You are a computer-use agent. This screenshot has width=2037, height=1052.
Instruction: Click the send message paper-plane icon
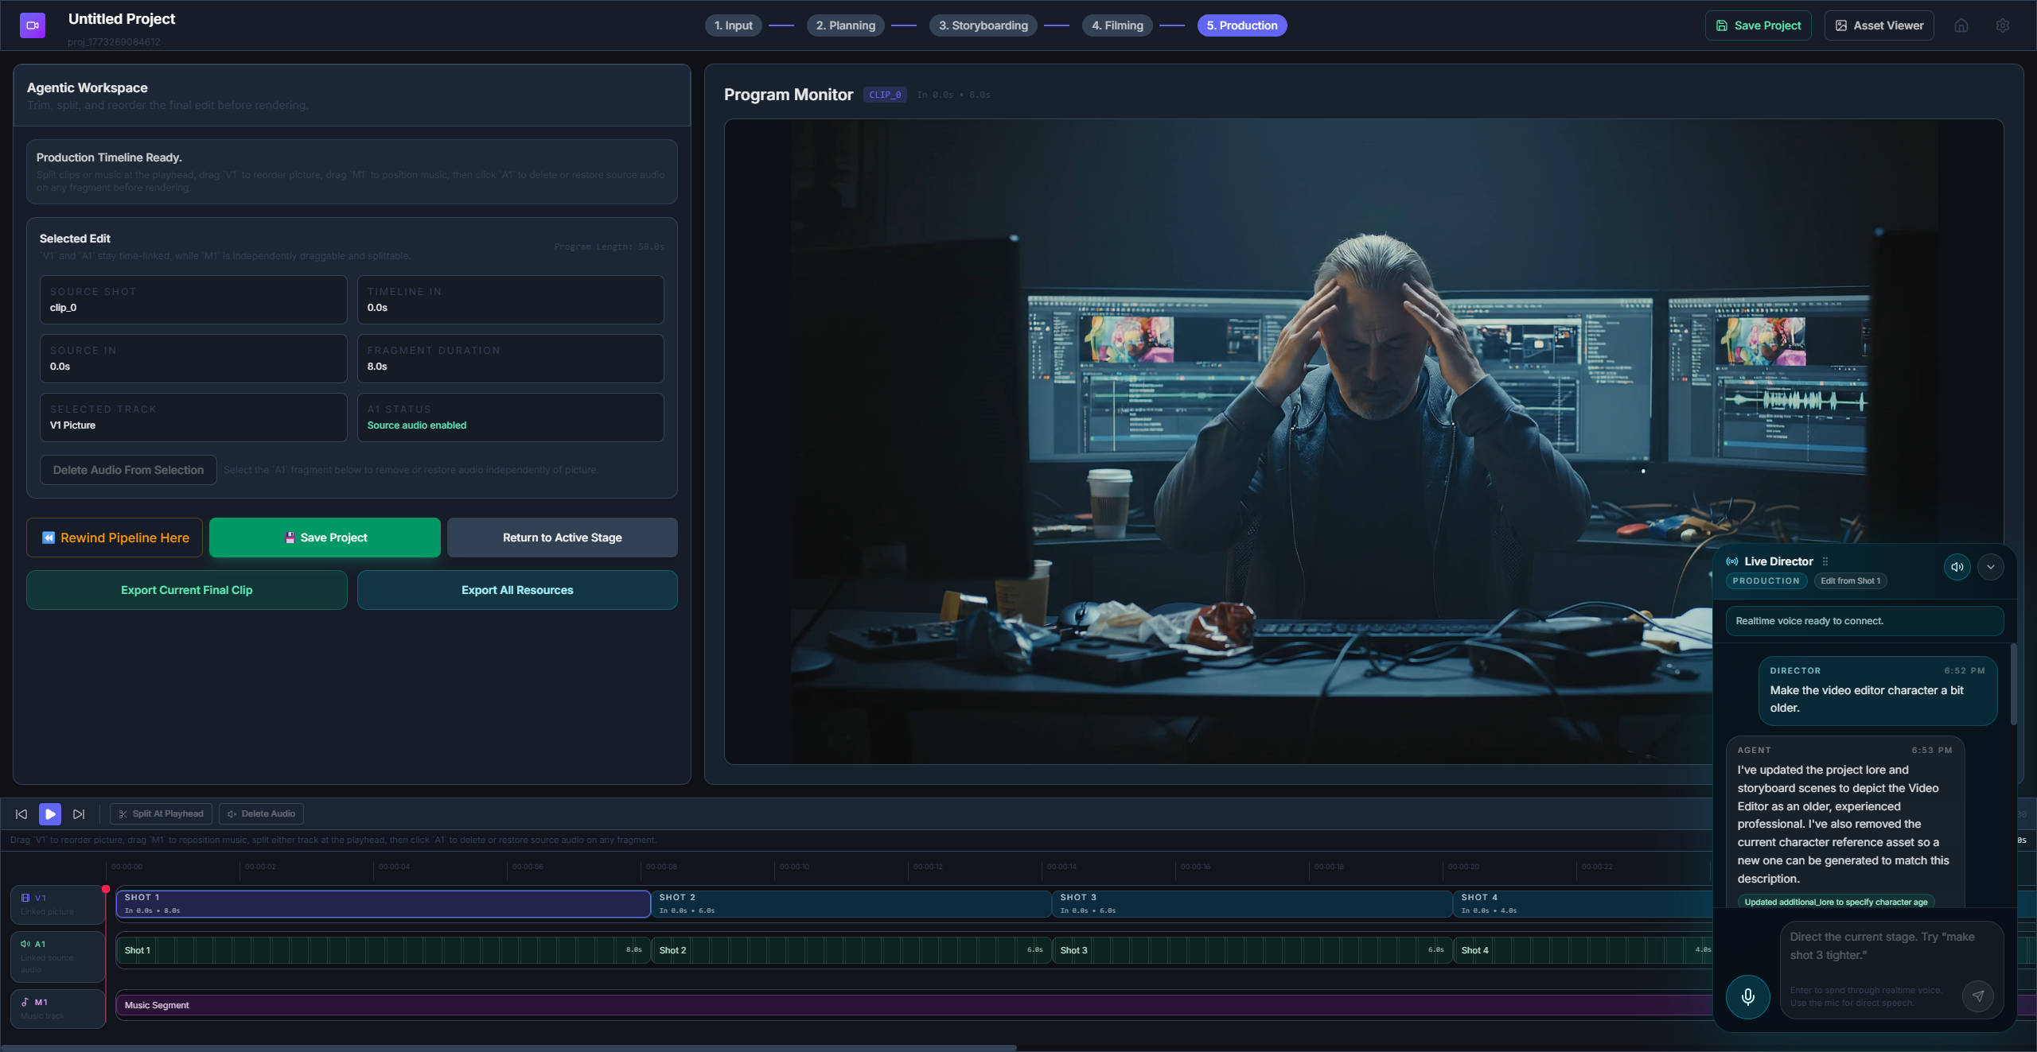(1977, 996)
